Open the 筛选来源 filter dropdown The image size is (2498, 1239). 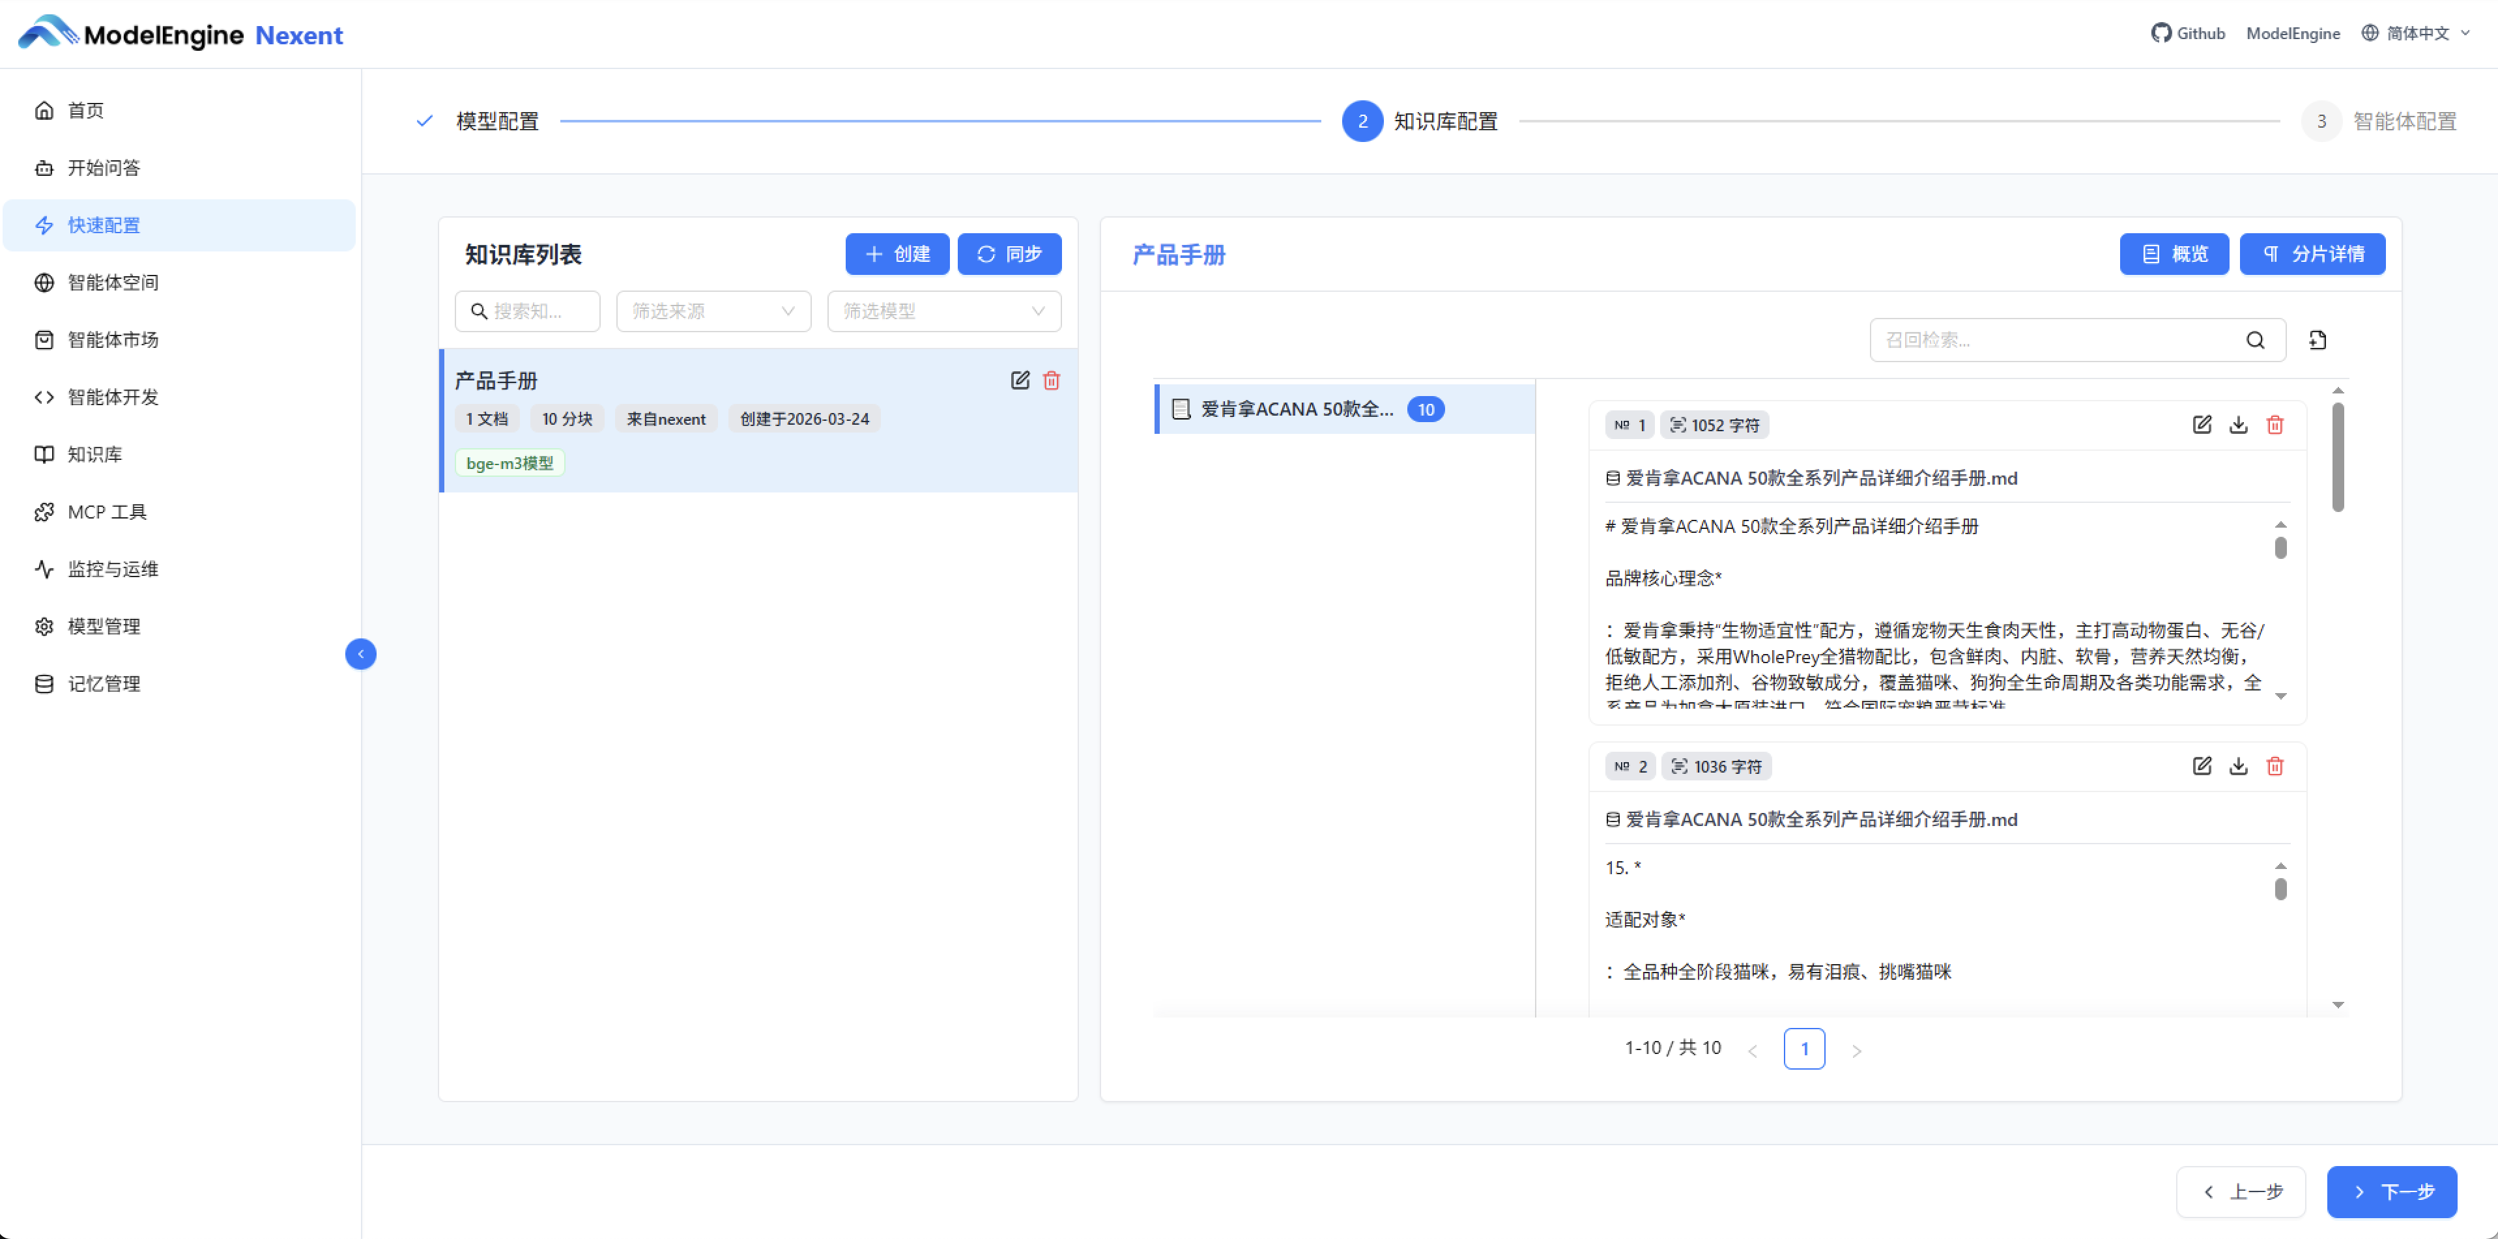coord(713,310)
